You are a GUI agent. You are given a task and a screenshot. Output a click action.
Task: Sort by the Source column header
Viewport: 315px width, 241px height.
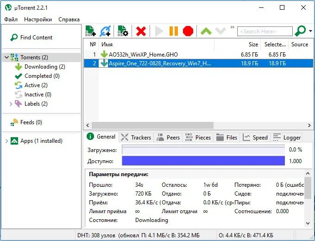pyautogui.click(x=301, y=44)
